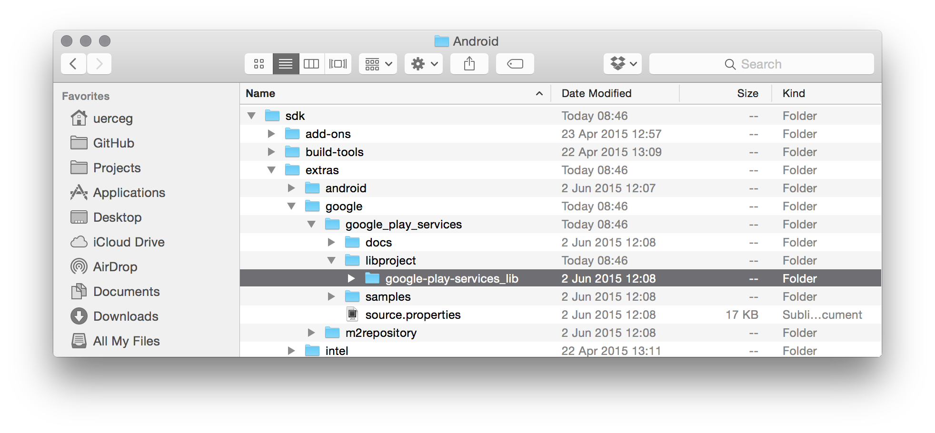Collapse the extras folder
This screenshot has width=935, height=433.
pyautogui.click(x=271, y=170)
